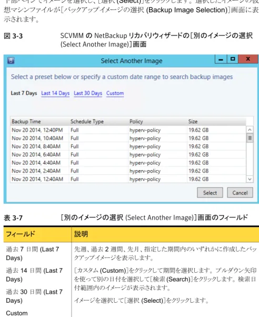Click the Select button
259x317 pixels.
(210, 193)
